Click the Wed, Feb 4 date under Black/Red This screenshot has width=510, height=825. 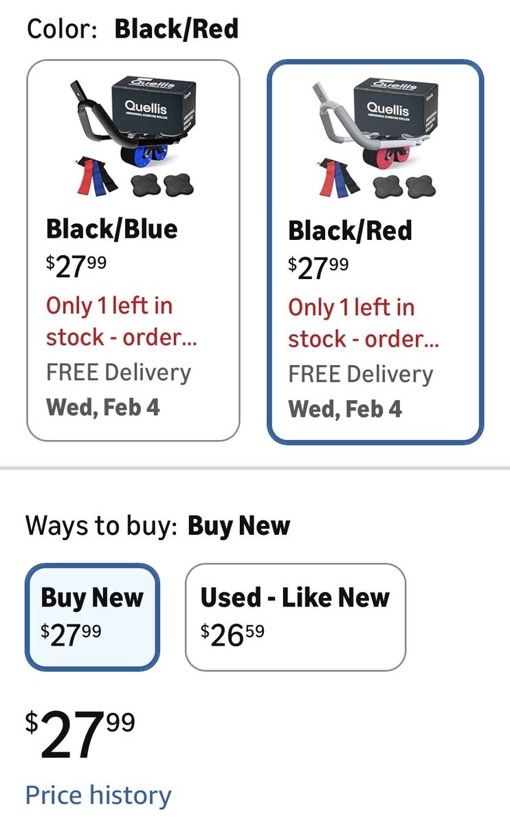(344, 409)
